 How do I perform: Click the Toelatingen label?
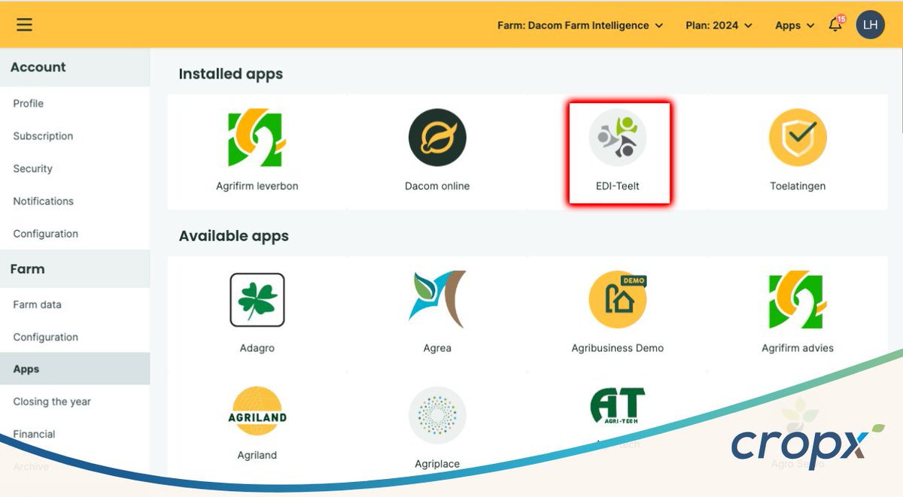(798, 186)
